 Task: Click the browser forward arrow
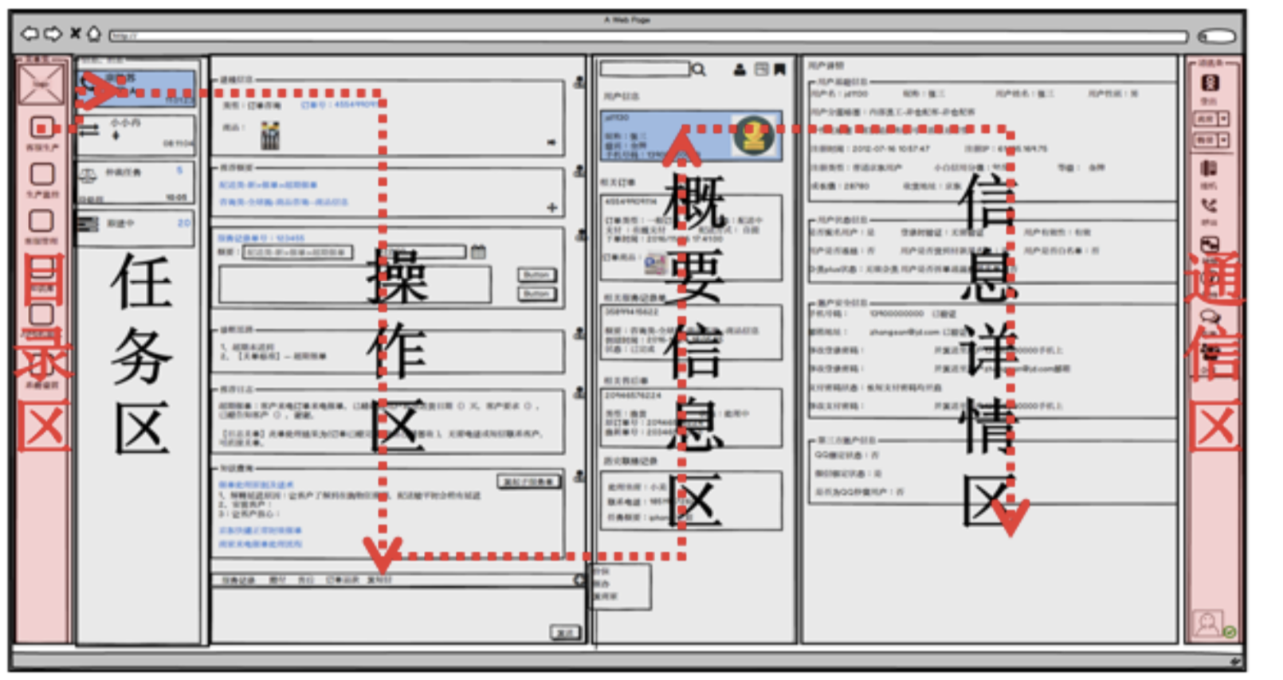(53, 33)
